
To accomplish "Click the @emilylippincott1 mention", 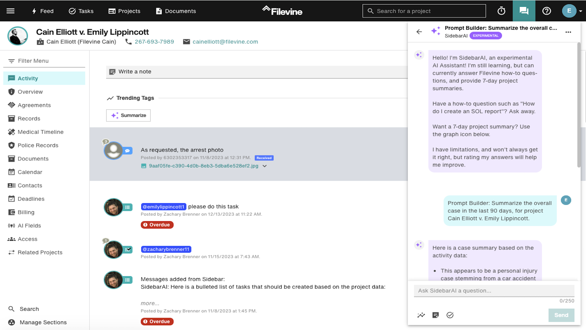I will 164,207.
